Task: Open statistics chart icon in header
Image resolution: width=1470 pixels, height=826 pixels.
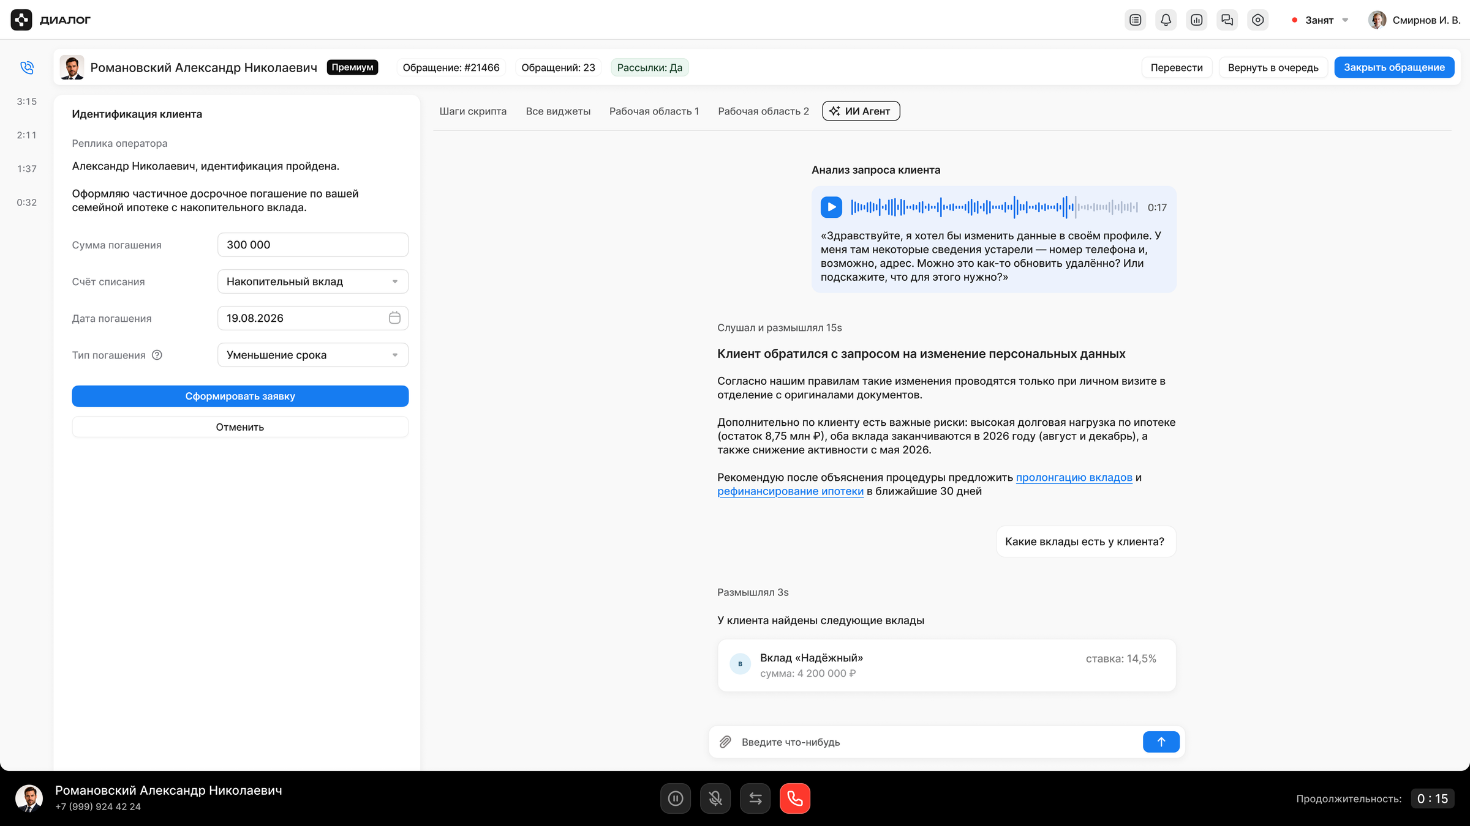Action: [x=1196, y=20]
